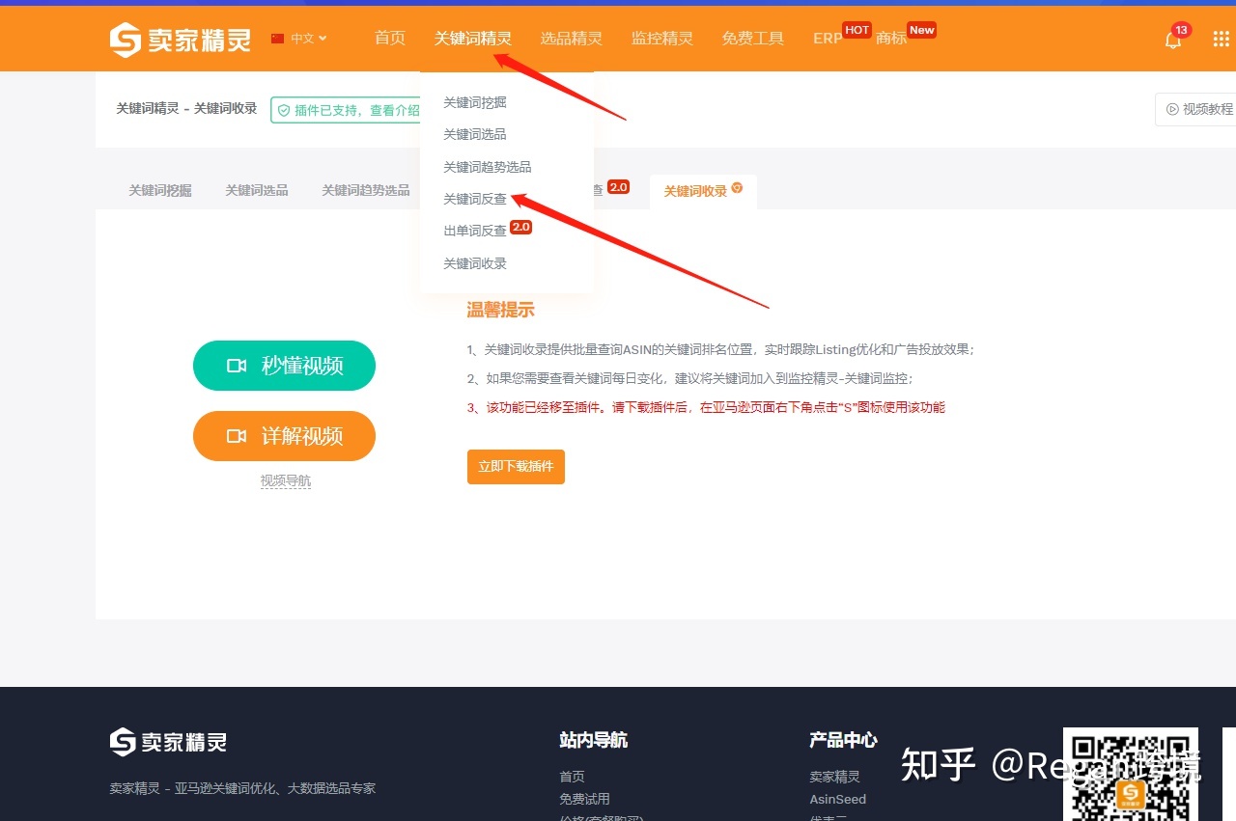Image resolution: width=1236 pixels, height=821 pixels.
Task: Open the 免费工具 top navigation menu
Action: coord(753,39)
